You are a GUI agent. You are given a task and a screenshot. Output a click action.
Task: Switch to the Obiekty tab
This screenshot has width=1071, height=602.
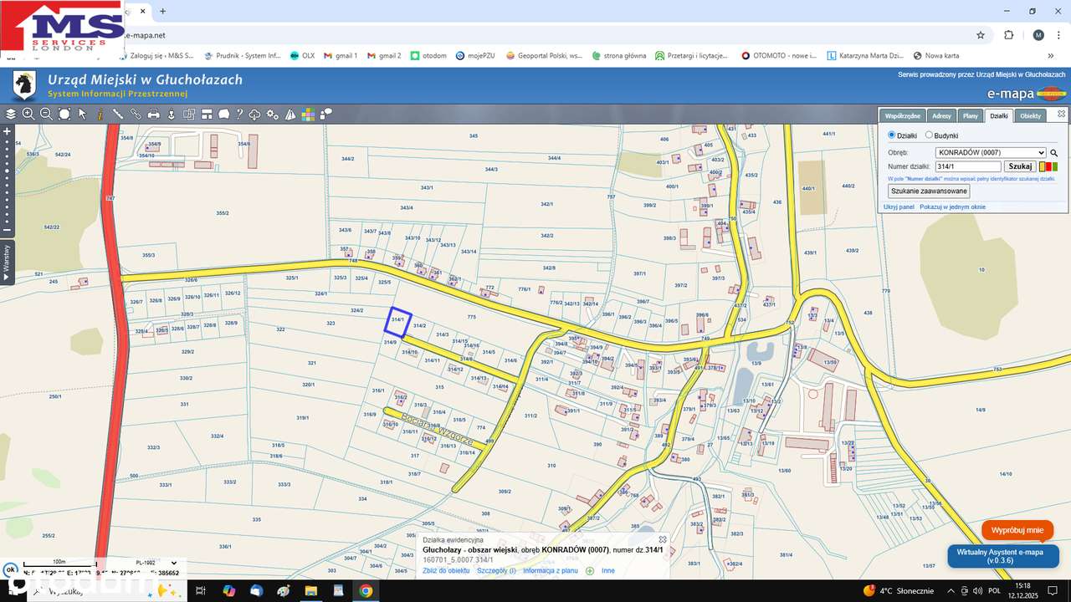click(1030, 116)
